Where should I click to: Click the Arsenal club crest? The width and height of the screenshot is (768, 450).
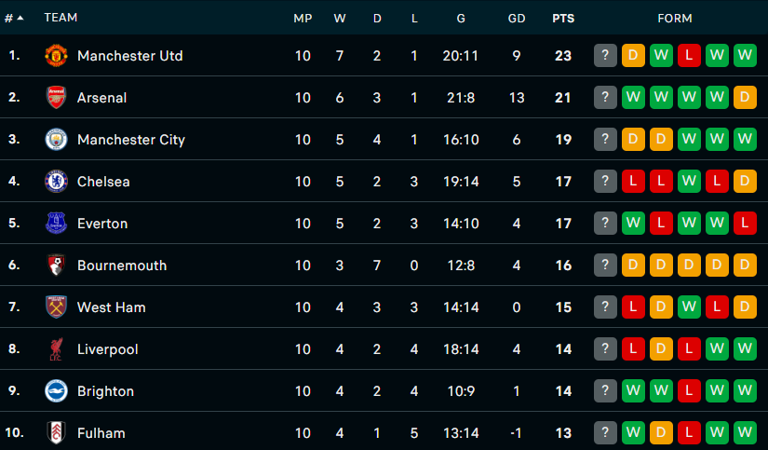coord(57,98)
